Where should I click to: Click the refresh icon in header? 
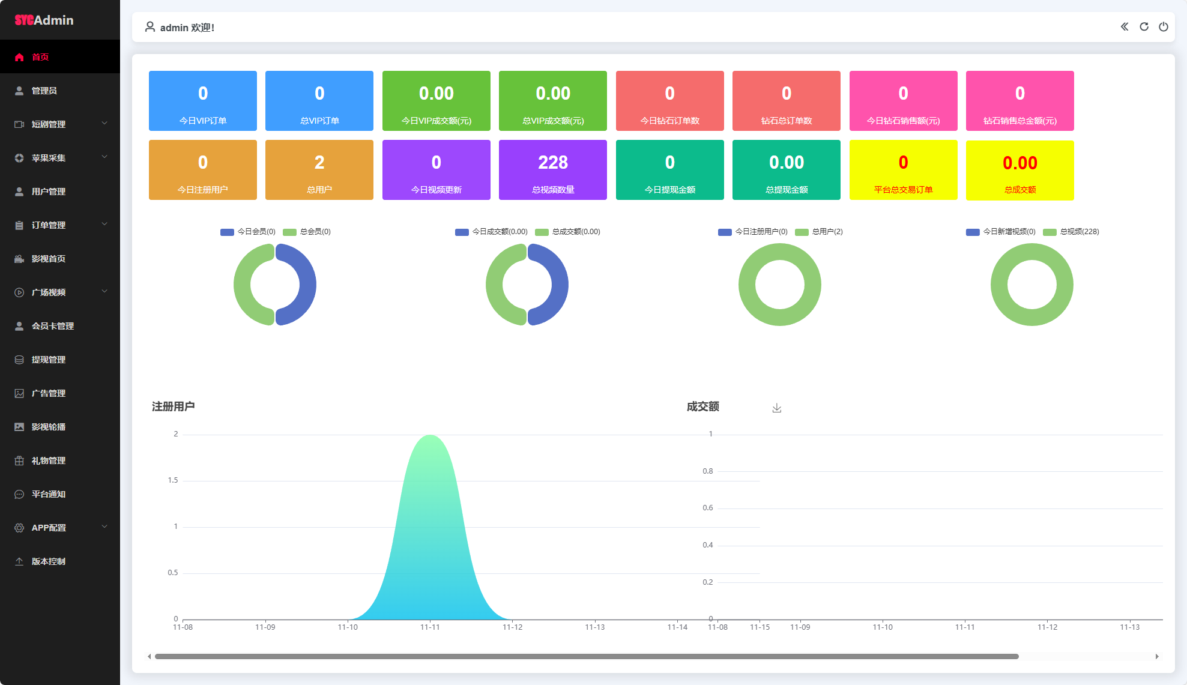(1144, 26)
